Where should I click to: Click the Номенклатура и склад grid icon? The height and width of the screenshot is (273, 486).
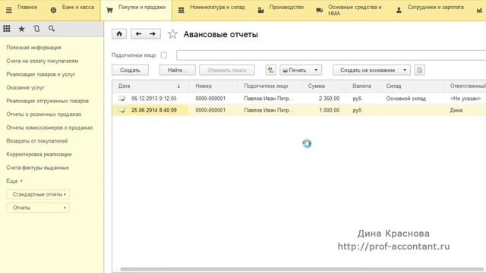pyautogui.click(x=181, y=10)
